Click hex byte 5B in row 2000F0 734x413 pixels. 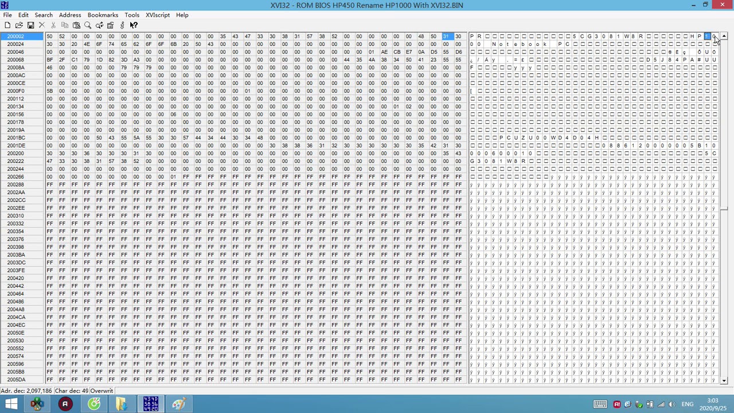pyautogui.click(x=49, y=91)
